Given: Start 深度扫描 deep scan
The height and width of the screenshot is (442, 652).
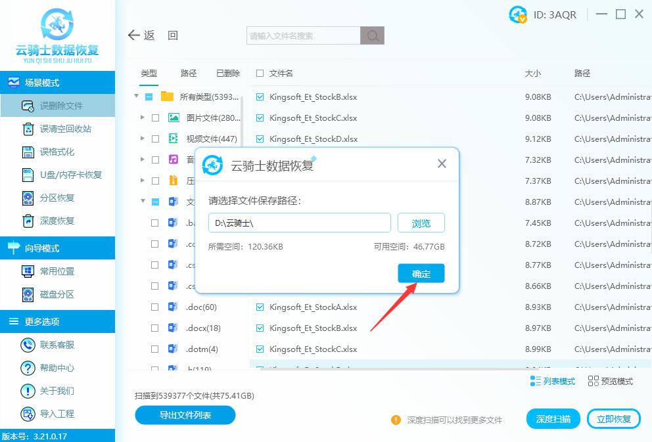Looking at the screenshot, I should point(553,419).
